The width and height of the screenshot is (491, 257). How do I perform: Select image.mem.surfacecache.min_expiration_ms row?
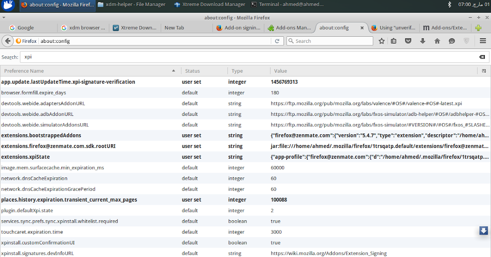(x=245, y=168)
